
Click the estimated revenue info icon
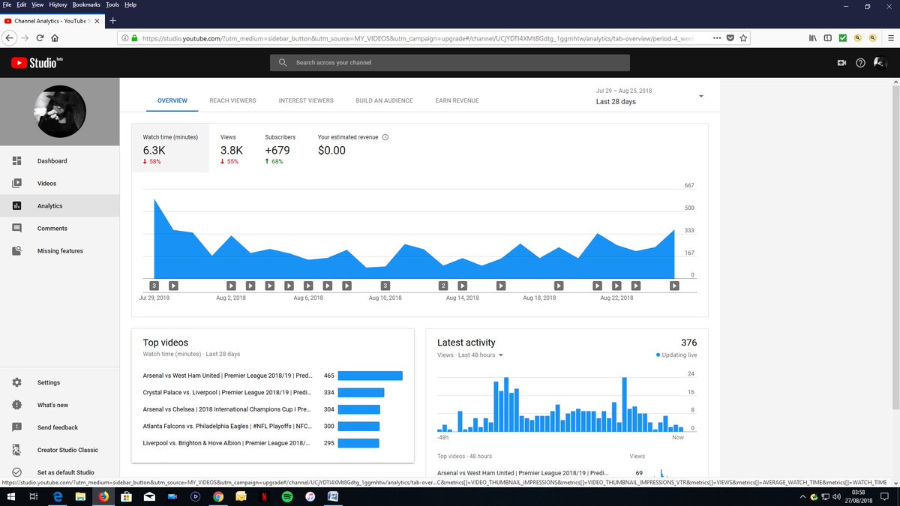(x=385, y=137)
